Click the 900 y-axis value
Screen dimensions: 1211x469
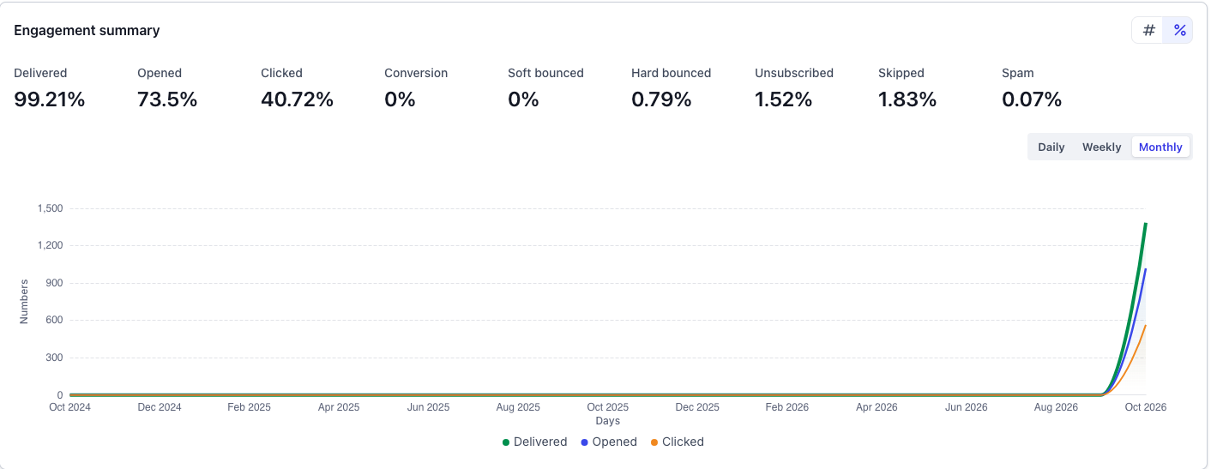[55, 283]
